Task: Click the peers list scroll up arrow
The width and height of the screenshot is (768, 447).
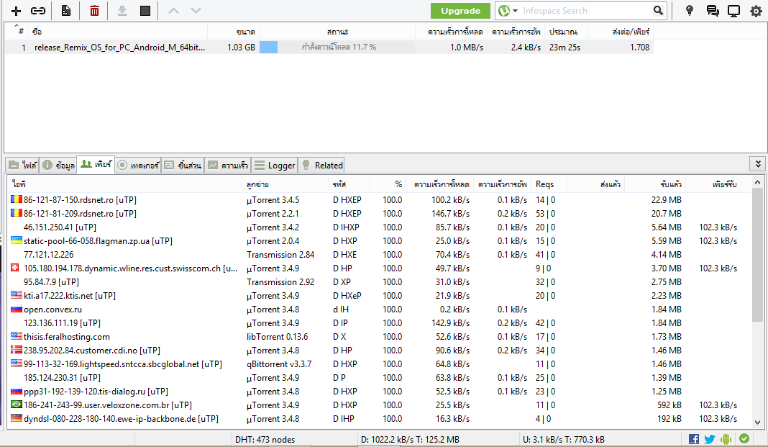Action: [x=757, y=182]
